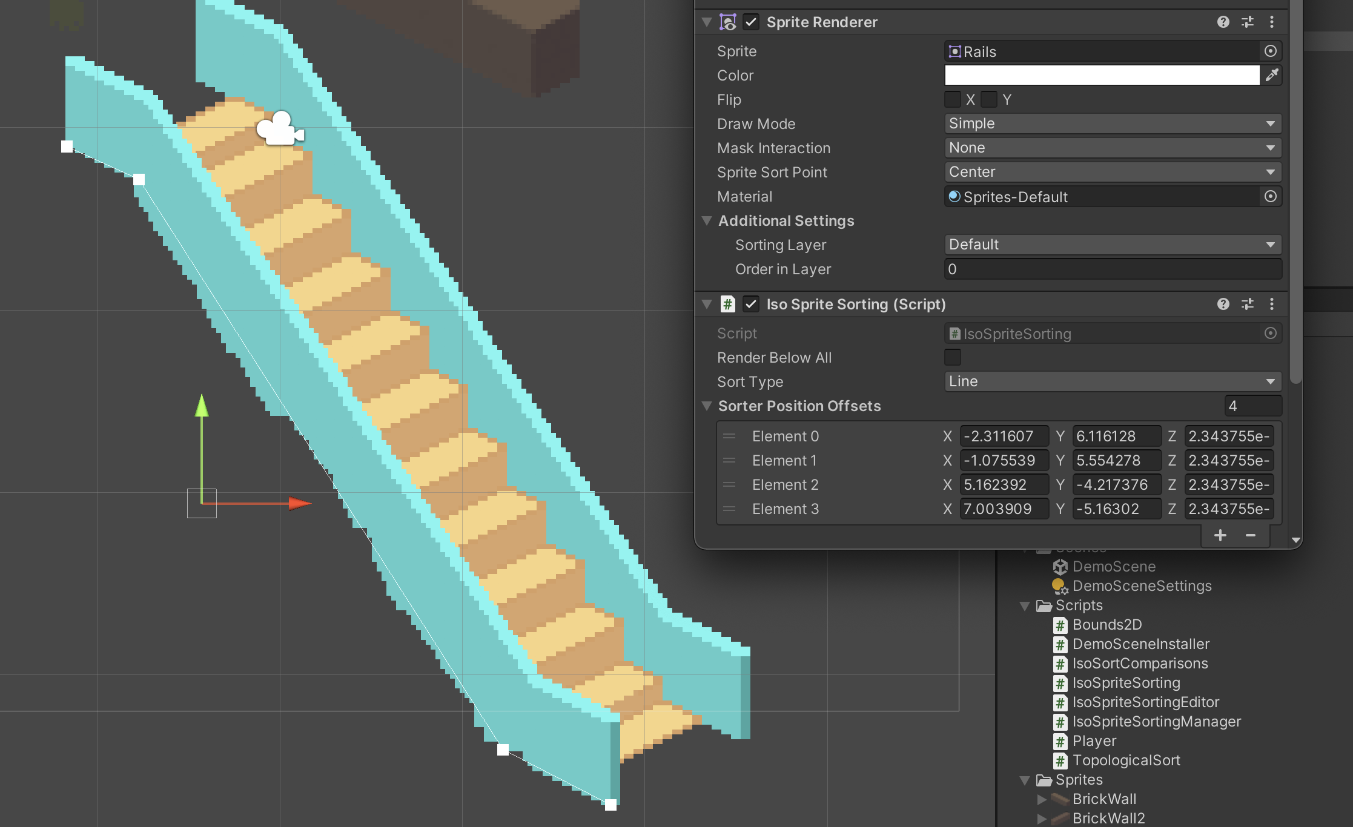Open Sprite Renderer help reference

(1223, 22)
